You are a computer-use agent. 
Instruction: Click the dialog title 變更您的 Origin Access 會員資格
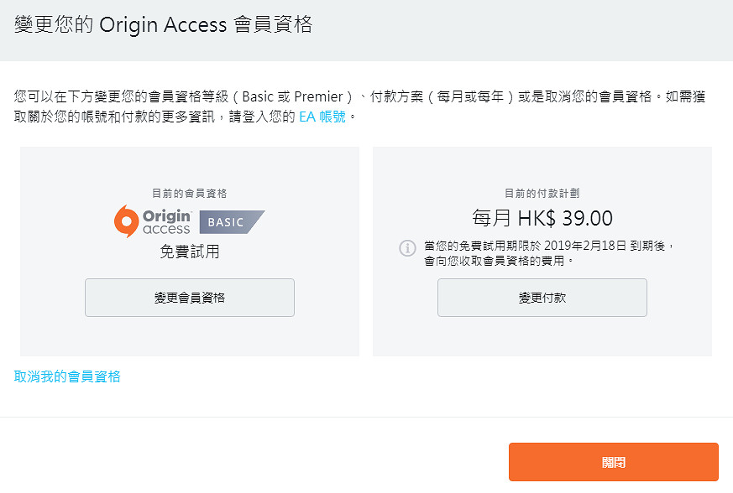click(163, 24)
